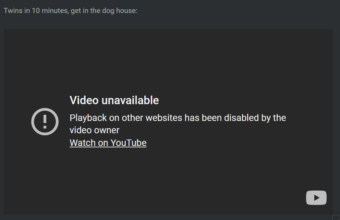This screenshot has width=340, height=220.
Task: Click the word websites in the error message
Action: 164,118
